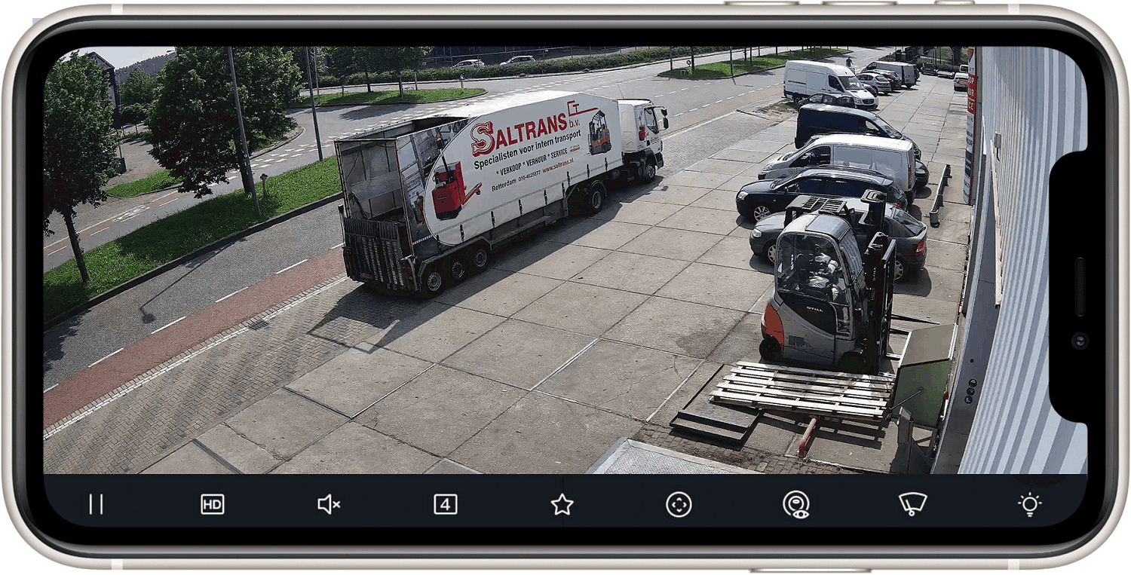
Task: Tap the camera eye tracking icon
Action: pos(795,504)
